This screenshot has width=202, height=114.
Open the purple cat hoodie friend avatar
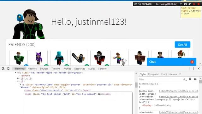pos(39,58)
